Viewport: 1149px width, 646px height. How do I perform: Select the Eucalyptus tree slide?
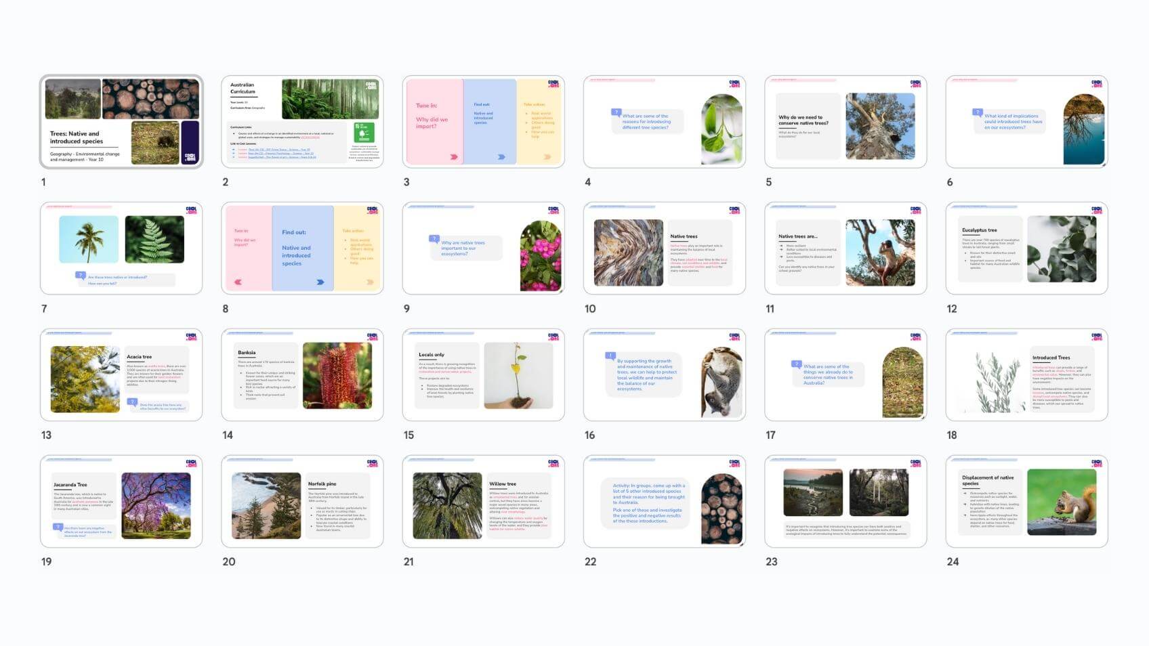coord(1026,249)
